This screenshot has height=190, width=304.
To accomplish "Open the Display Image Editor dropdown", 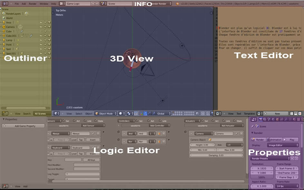I will coord(283,145).
